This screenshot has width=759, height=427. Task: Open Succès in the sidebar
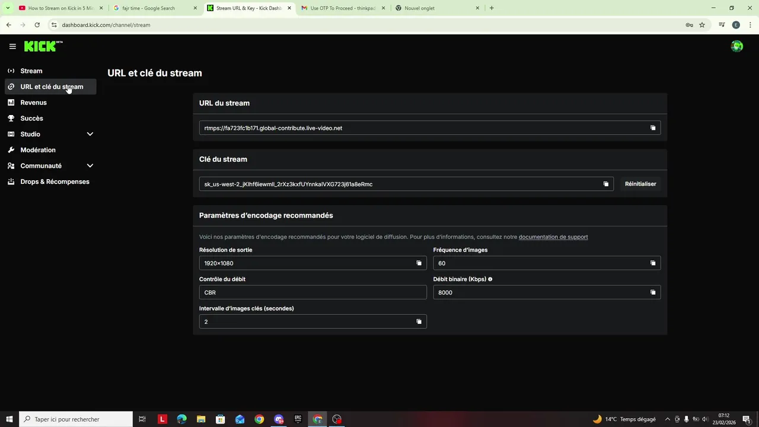(50, 118)
